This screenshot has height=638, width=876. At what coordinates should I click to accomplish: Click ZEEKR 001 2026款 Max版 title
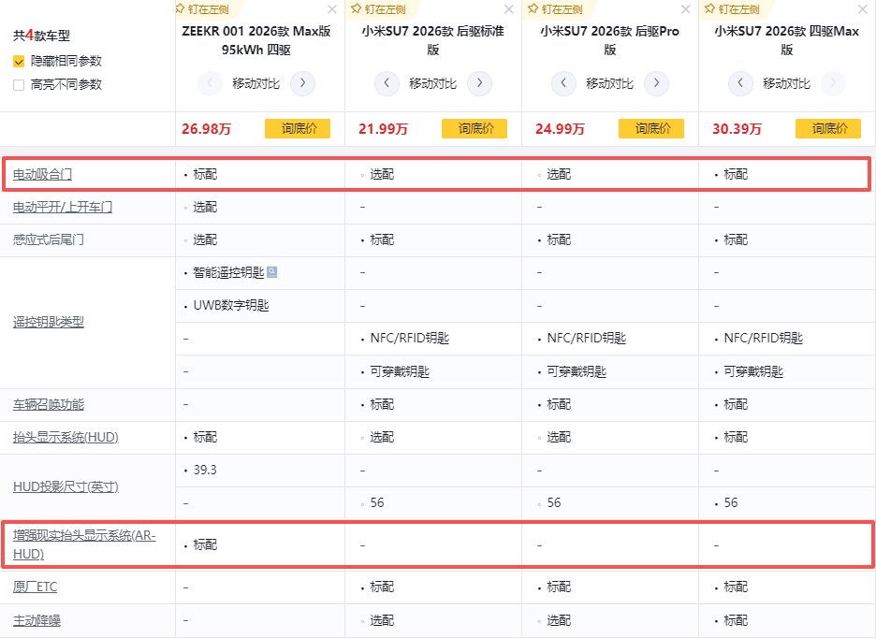[x=256, y=40]
